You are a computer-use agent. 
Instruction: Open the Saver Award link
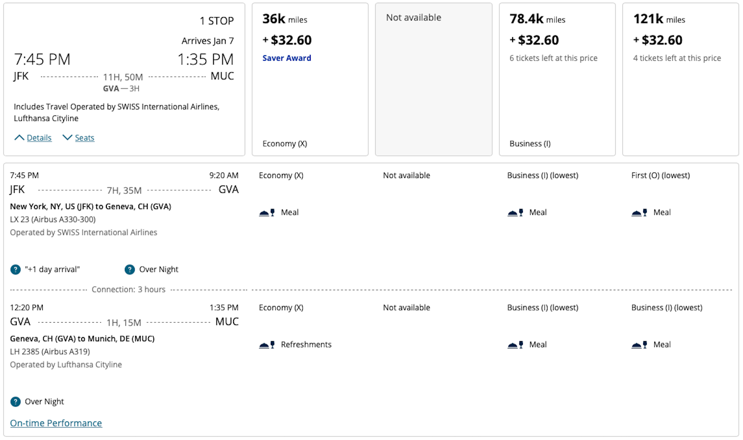(x=287, y=58)
